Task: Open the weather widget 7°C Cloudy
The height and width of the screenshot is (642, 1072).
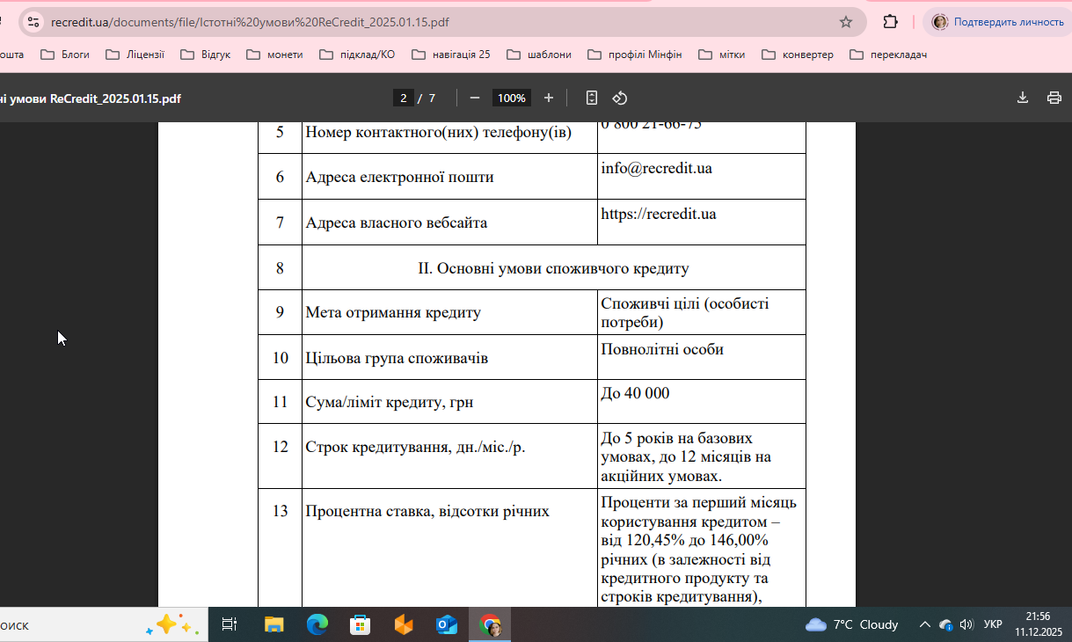Action: coord(852,624)
